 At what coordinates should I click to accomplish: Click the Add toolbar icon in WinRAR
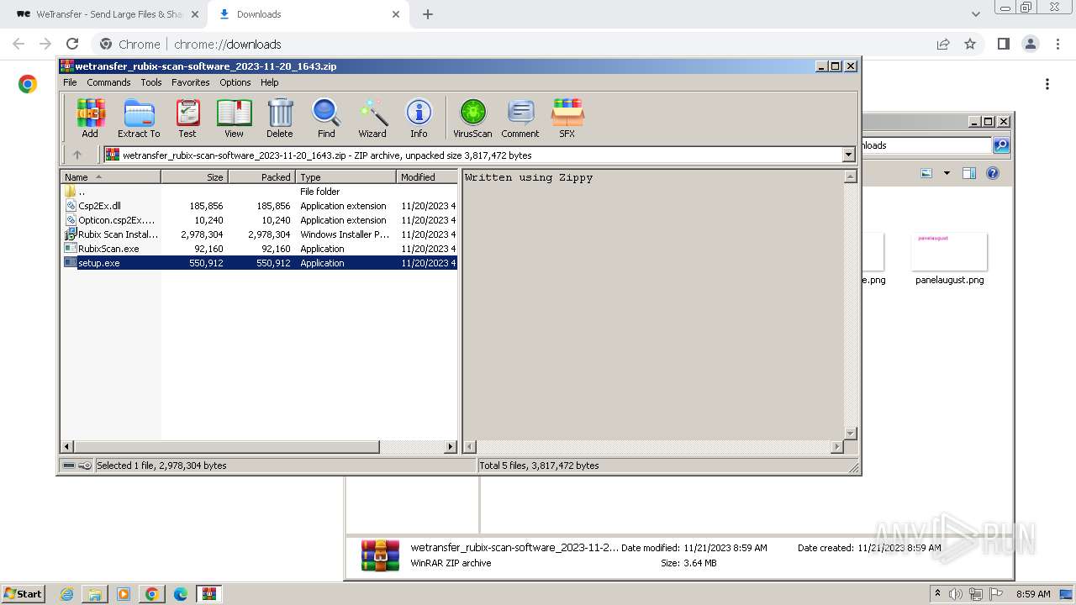(90, 118)
